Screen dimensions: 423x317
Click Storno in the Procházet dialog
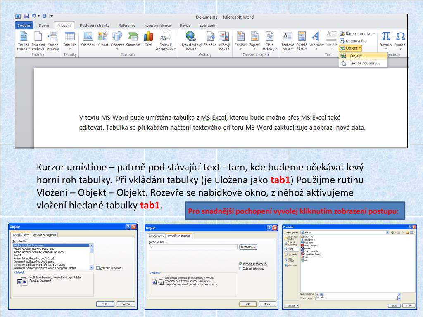click(409, 306)
